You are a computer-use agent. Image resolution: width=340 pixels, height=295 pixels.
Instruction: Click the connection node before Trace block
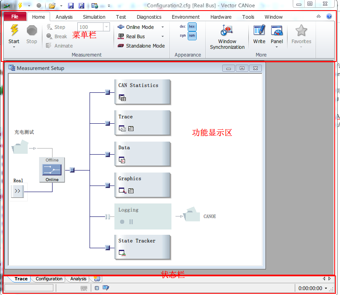[x=107, y=123]
